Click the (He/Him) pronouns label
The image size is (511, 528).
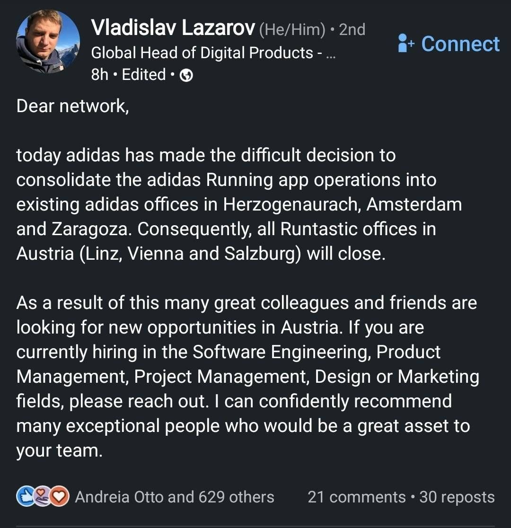pyautogui.click(x=292, y=30)
